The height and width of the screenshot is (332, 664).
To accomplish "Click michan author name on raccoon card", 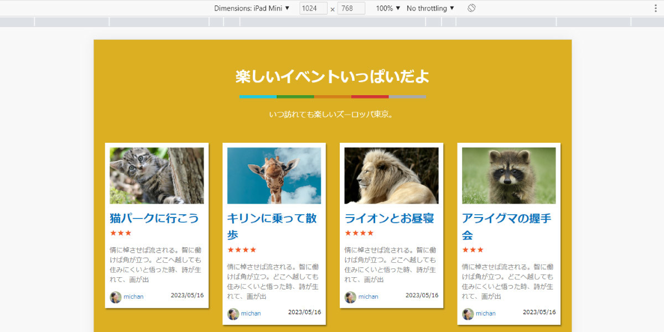I will (486, 314).
